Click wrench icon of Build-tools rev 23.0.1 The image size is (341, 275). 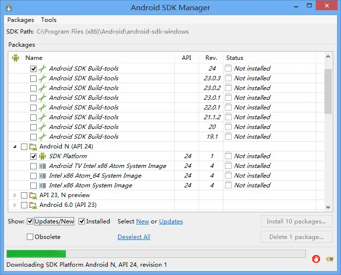tap(42, 98)
